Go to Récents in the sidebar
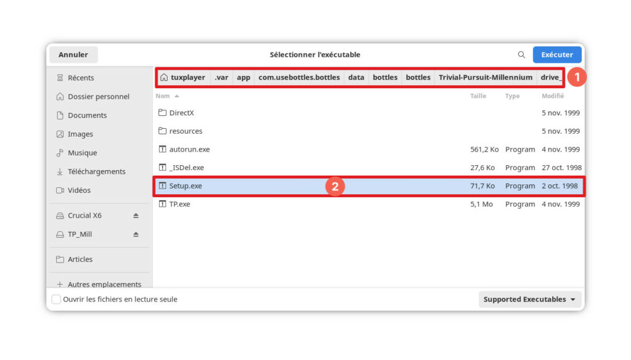The height and width of the screenshot is (360, 631). (x=81, y=78)
